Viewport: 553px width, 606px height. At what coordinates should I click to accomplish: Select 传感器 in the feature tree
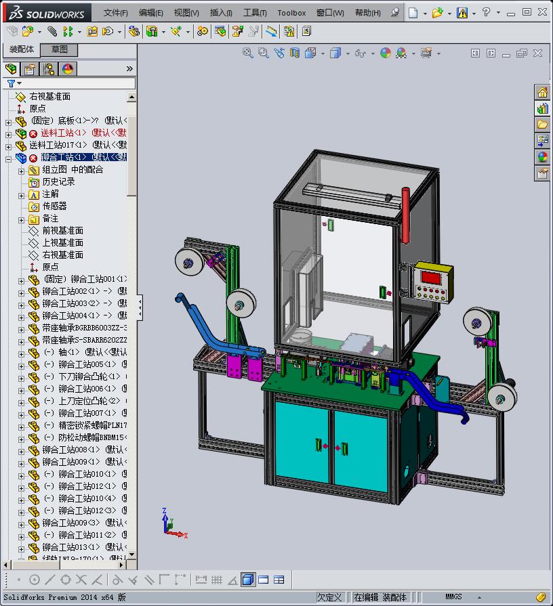pos(54,206)
